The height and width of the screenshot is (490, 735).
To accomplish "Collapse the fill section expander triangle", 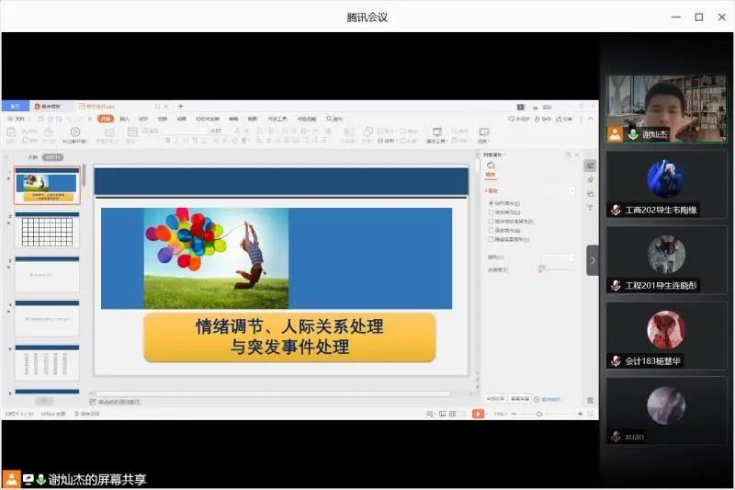I will 487,190.
